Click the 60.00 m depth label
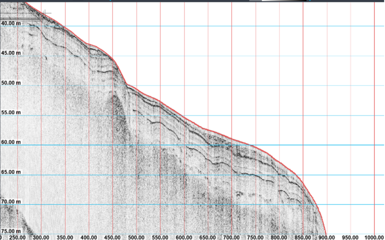Screen dimensions: 385x240 [x=11, y=142]
